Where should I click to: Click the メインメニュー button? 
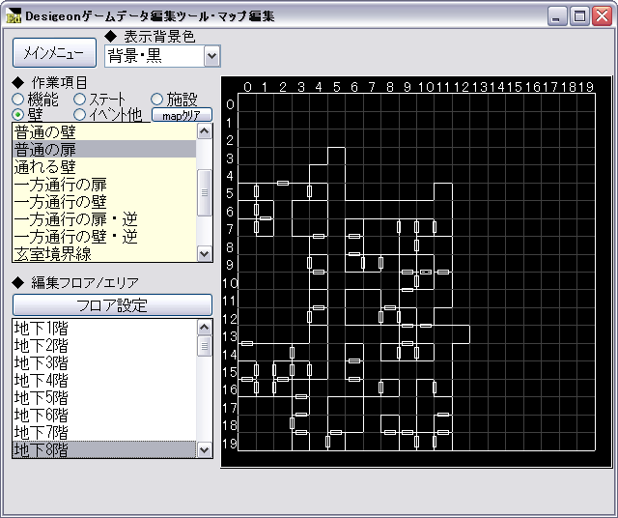click(54, 52)
